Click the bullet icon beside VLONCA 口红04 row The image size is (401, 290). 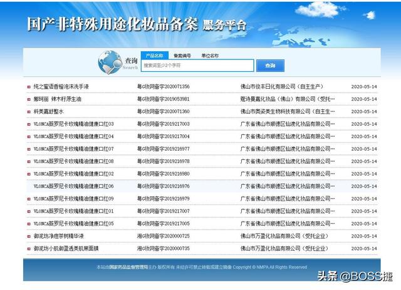[x=29, y=137]
